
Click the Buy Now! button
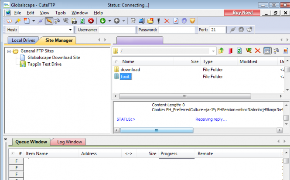coord(242,13)
